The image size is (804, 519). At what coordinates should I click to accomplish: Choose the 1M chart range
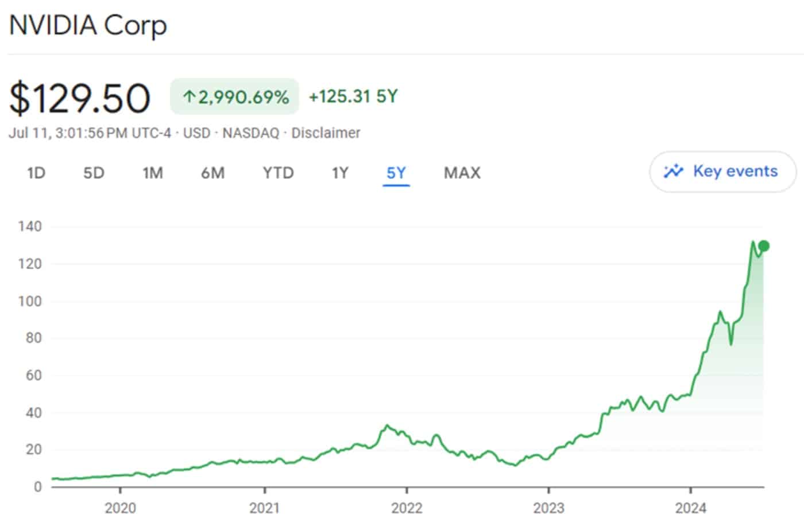[153, 173]
